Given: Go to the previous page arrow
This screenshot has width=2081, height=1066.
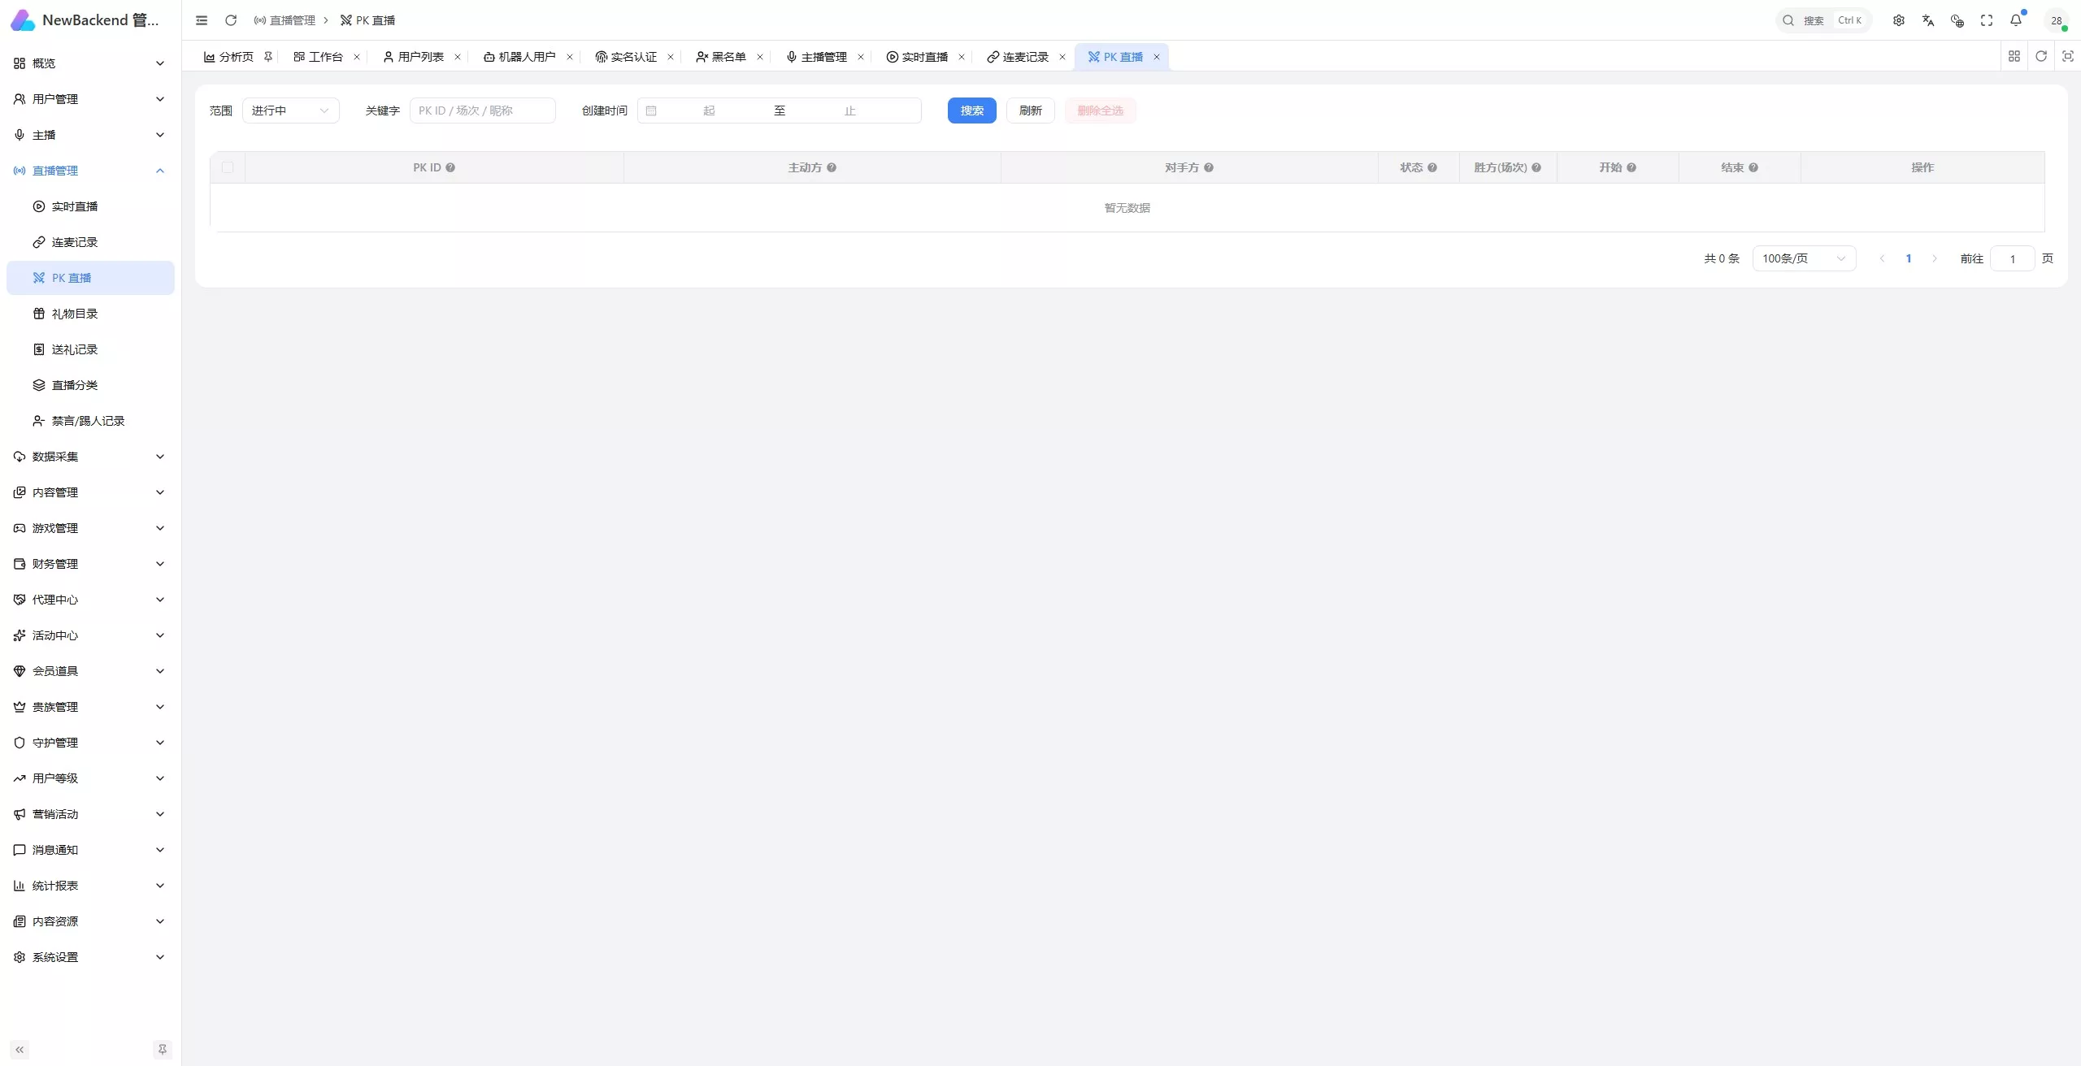Looking at the screenshot, I should (1882, 258).
